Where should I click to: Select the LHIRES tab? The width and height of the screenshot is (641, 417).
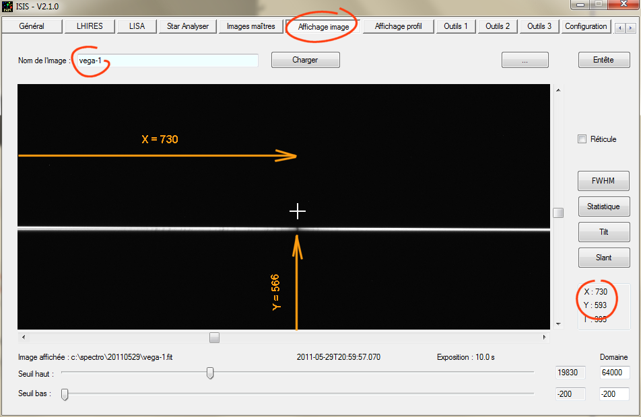pyautogui.click(x=90, y=27)
